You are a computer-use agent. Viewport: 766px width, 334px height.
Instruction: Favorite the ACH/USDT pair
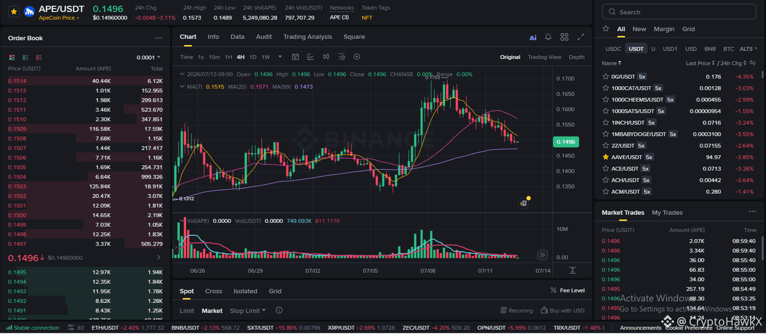[606, 180]
